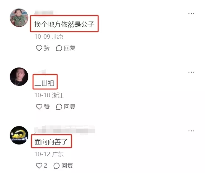Like the 面向向善了 comment with 2 likes

coord(39,166)
